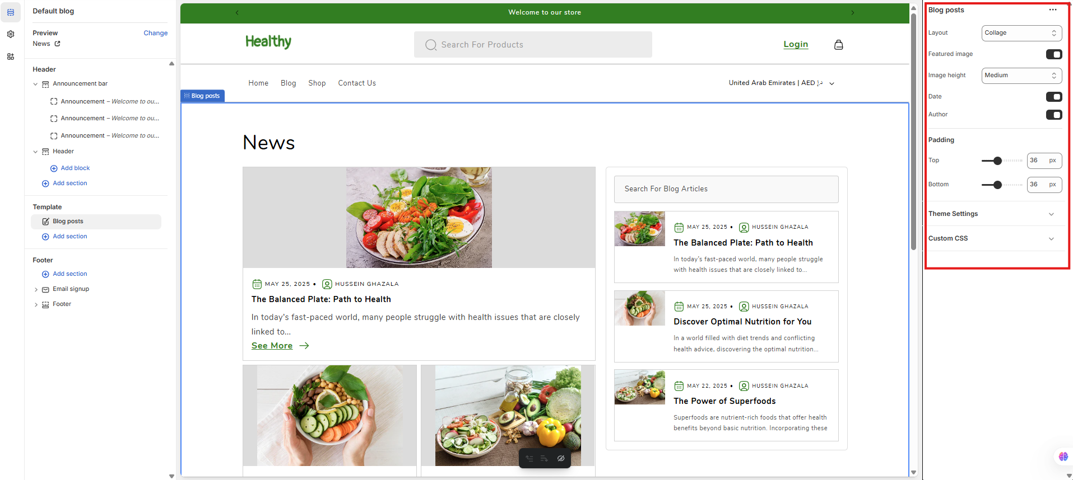1073x480 pixels.
Task: Click the sidebar scroll up arrow
Action: pyautogui.click(x=171, y=64)
